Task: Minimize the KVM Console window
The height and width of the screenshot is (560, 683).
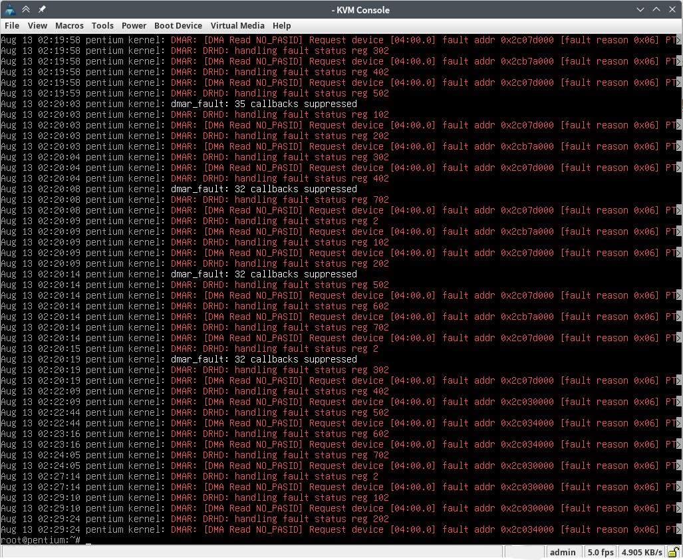Action: tap(640, 9)
